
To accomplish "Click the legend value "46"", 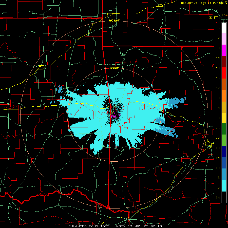I will pos(218,78).
